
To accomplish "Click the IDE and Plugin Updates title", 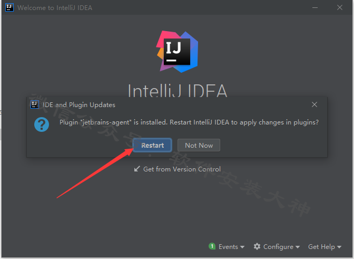I will (79, 105).
